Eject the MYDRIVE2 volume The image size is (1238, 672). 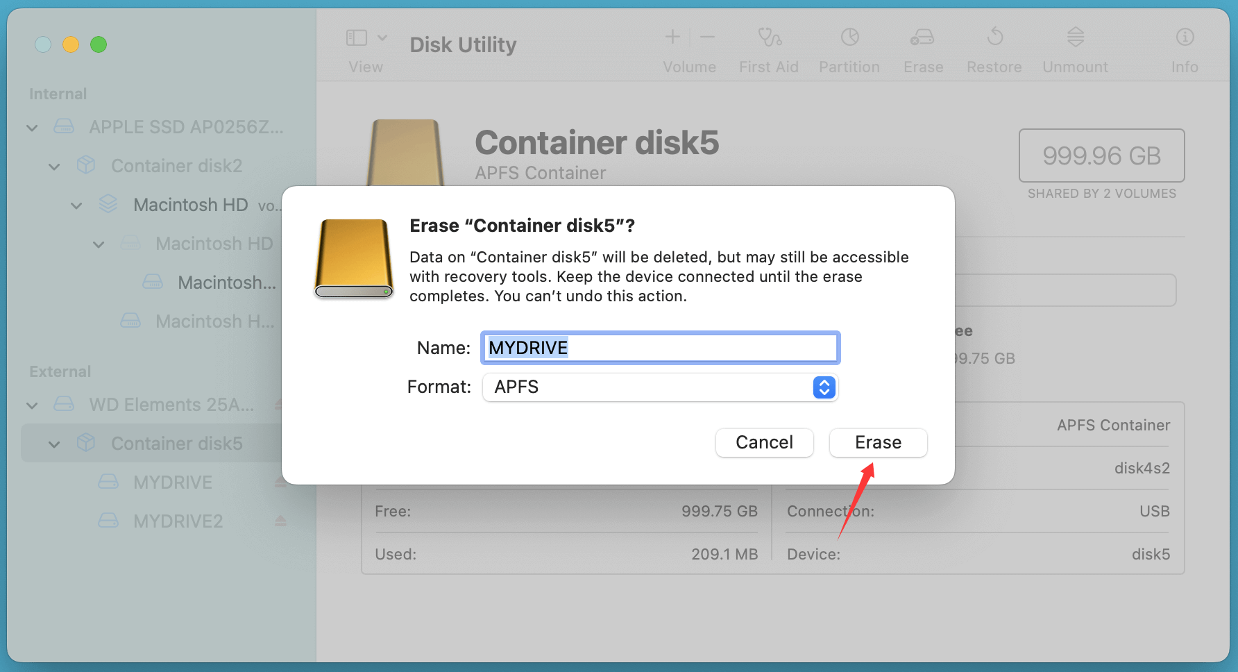pos(281,521)
